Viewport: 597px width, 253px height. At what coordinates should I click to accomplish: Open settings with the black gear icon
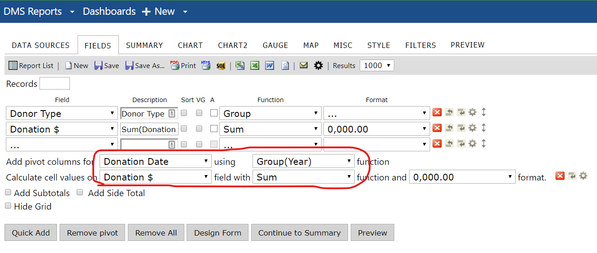point(318,66)
